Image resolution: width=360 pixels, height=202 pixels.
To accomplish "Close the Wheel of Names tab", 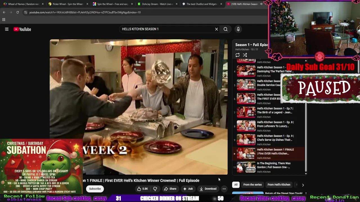I will point(42,4).
